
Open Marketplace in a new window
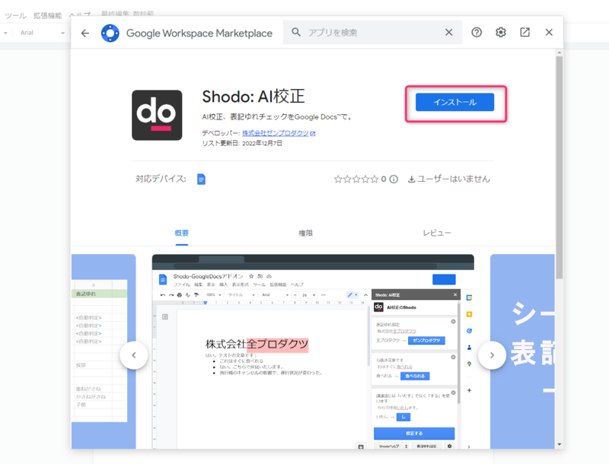pos(525,32)
